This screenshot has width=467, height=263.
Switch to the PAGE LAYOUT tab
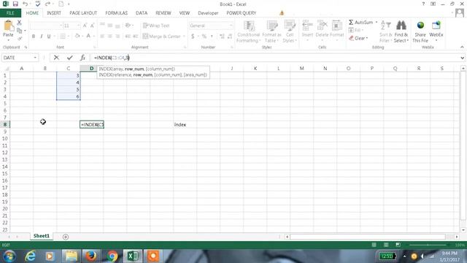point(83,13)
